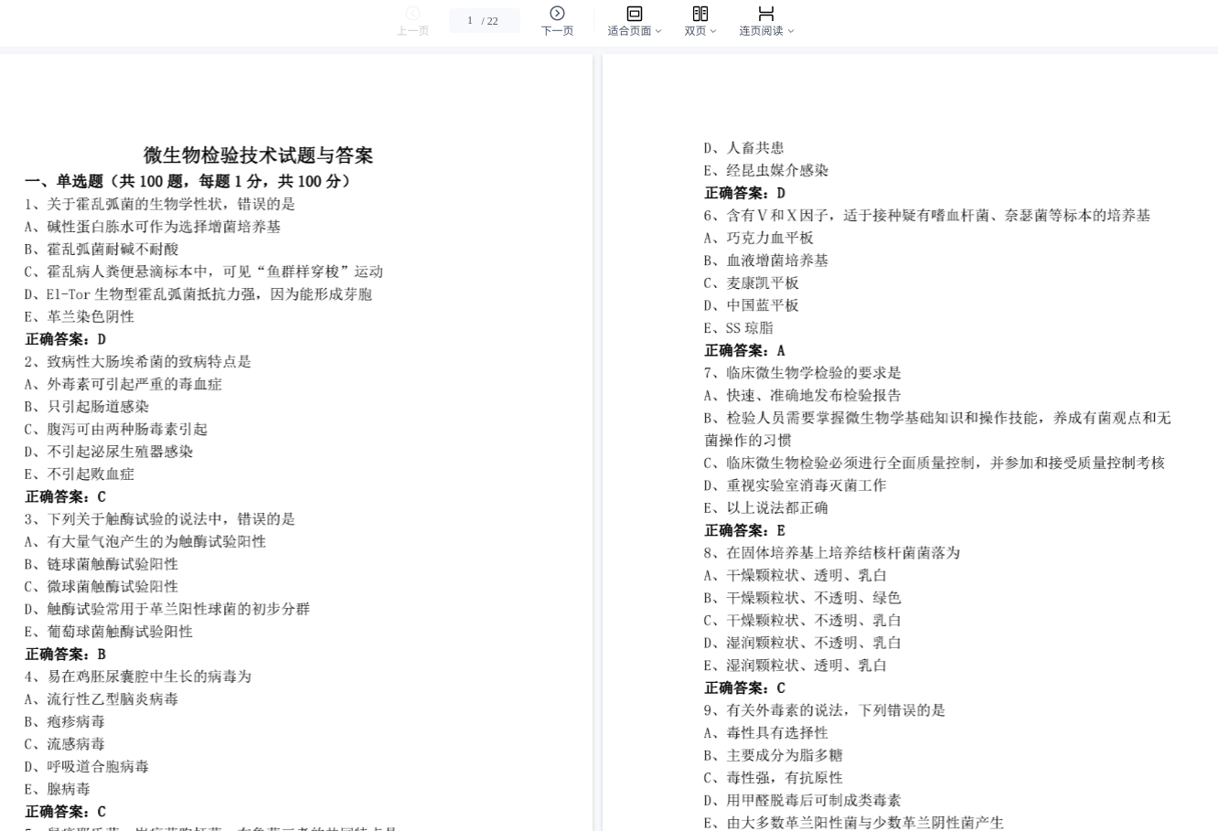This screenshot has width=1218, height=831.
Task: Expand the 连页阅读 dropdown chevron
Action: (791, 31)
